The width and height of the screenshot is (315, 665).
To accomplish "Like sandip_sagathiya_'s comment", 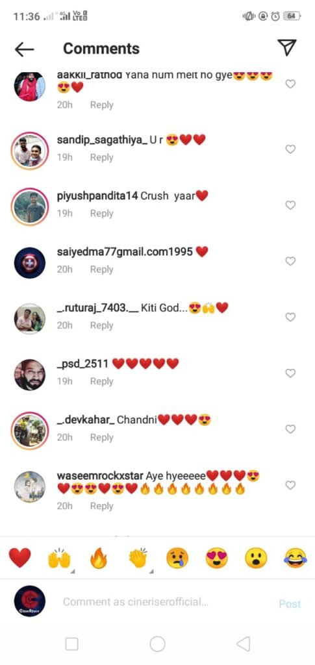I will pos(290,149).
